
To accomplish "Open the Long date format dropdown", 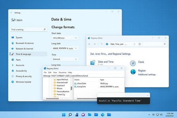I will [65, 48].
